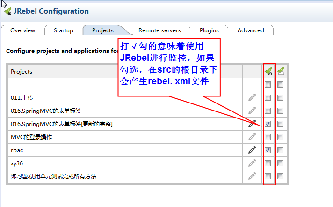Enable JRebel for 011.上传
333x207 pixels.
pyautogui.click(x=268, y=98)
